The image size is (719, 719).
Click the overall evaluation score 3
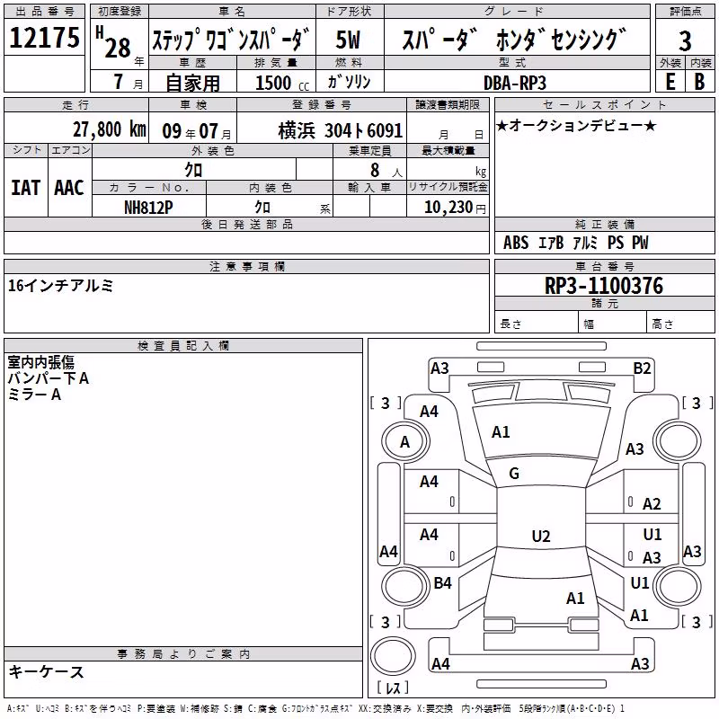(685, 40)
